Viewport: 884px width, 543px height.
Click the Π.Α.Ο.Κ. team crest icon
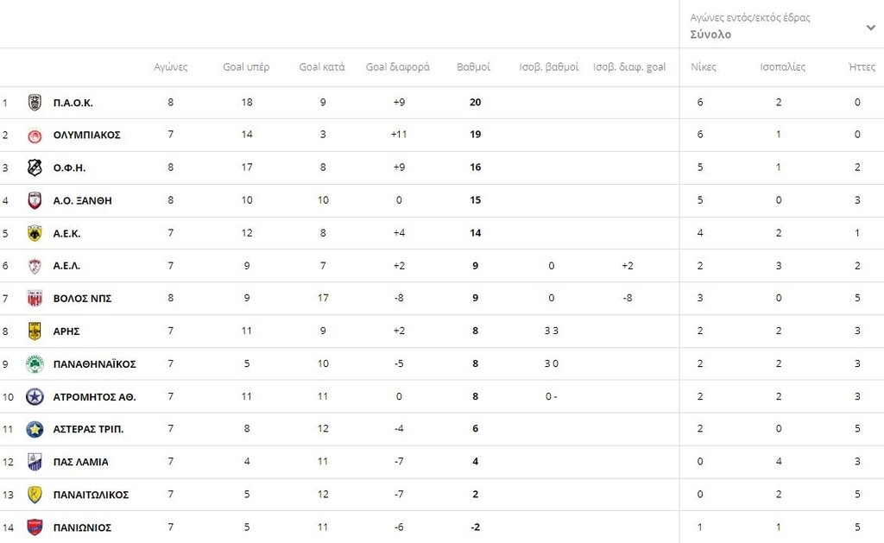click(x=35, y=103)
